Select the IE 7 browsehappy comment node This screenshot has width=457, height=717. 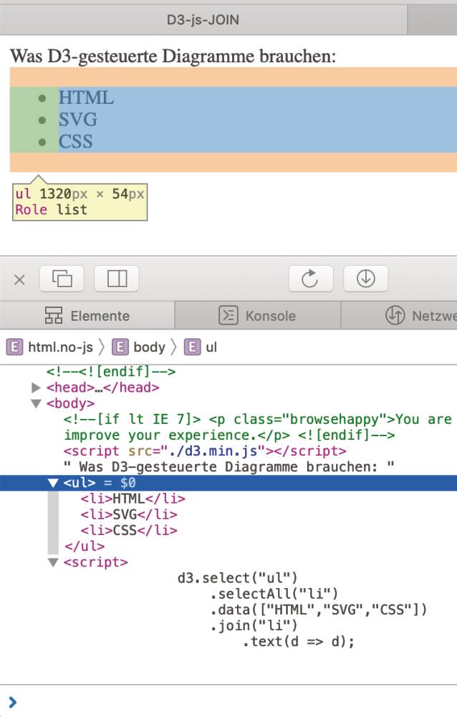click(258, 427)
